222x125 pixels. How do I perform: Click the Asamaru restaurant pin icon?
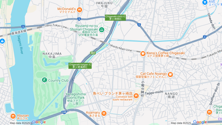click(104, 113)
